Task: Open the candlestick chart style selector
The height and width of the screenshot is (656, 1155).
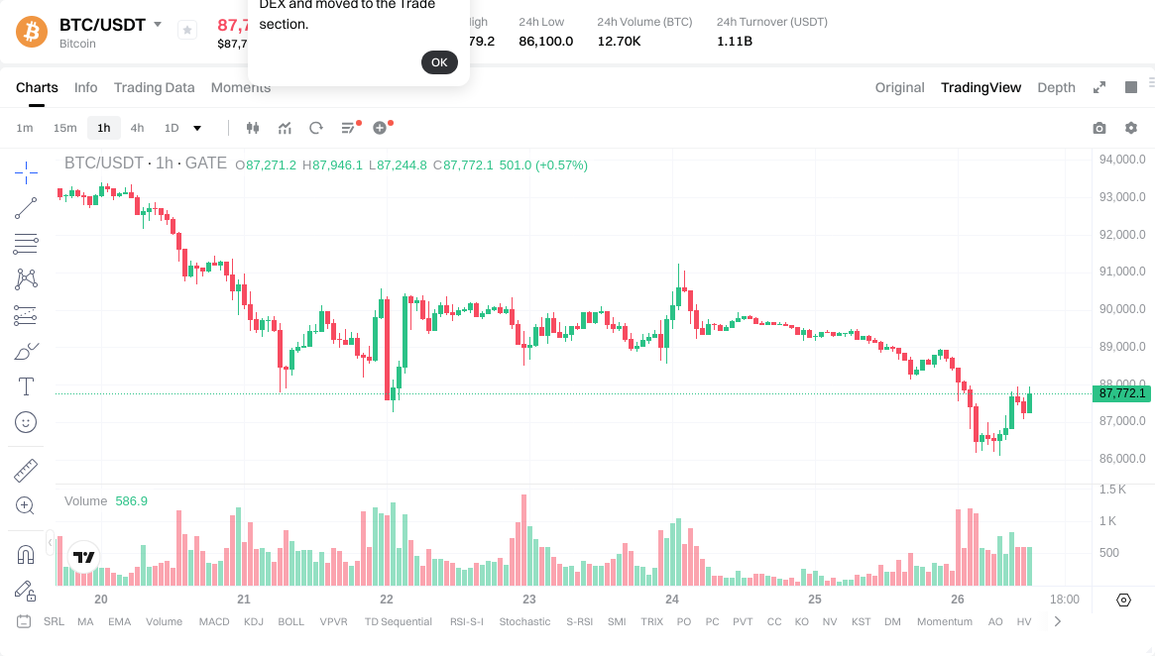Action: tap(253, 128)
